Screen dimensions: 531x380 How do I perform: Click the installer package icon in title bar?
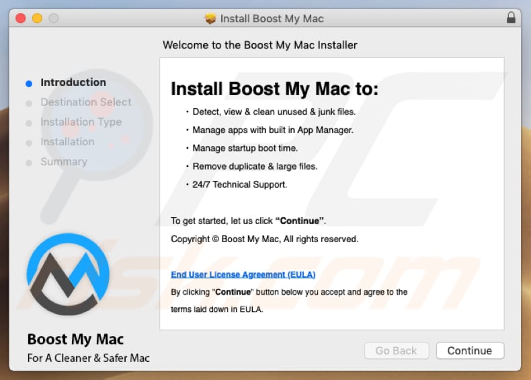210,18
